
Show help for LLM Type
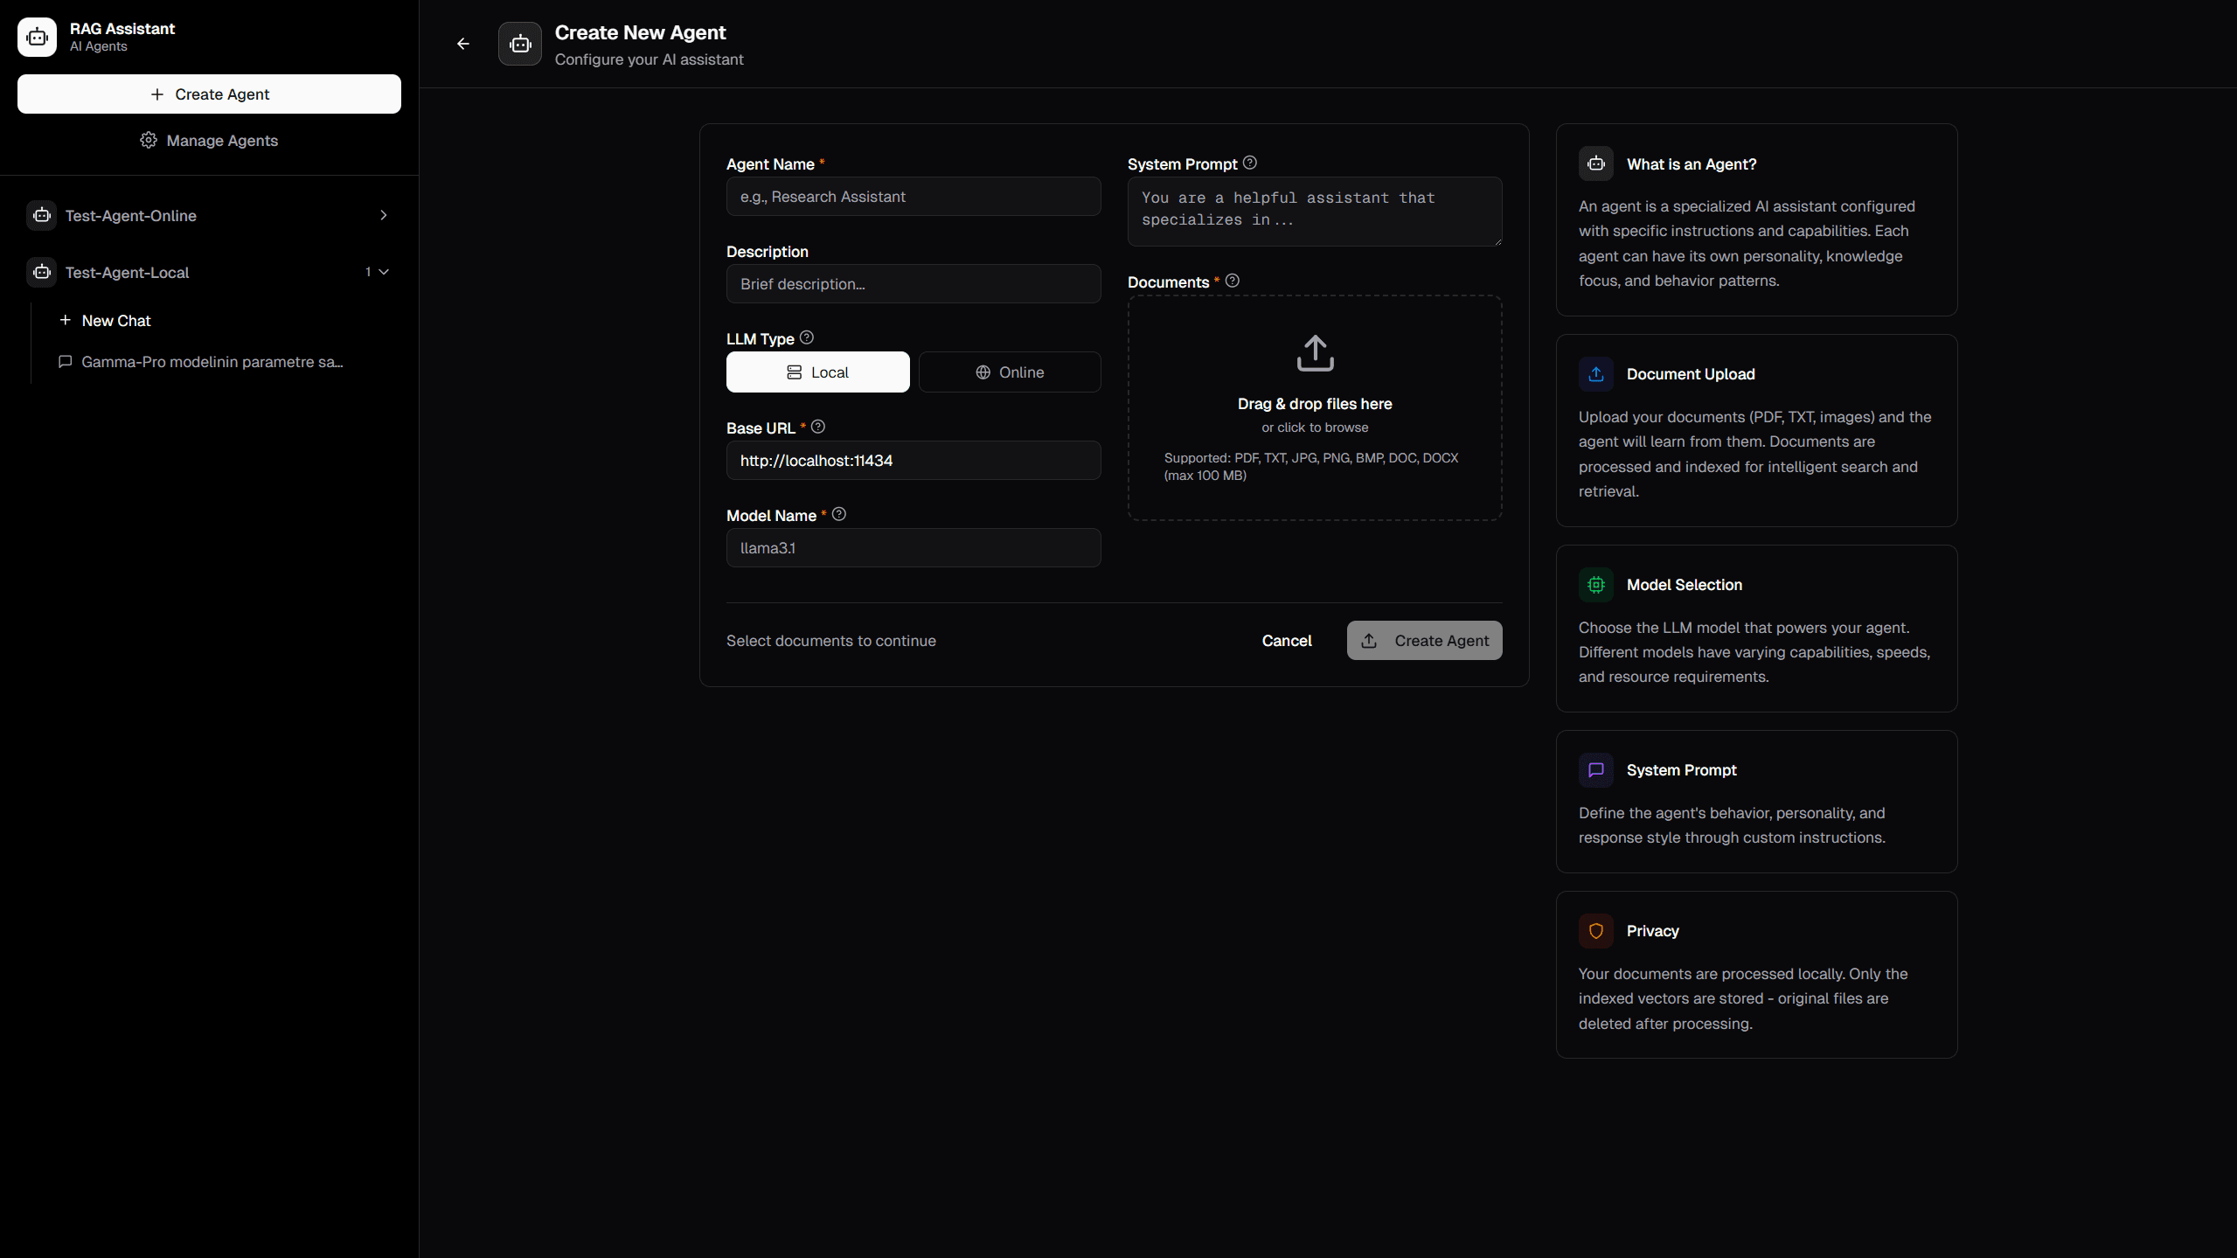[807, 337]
